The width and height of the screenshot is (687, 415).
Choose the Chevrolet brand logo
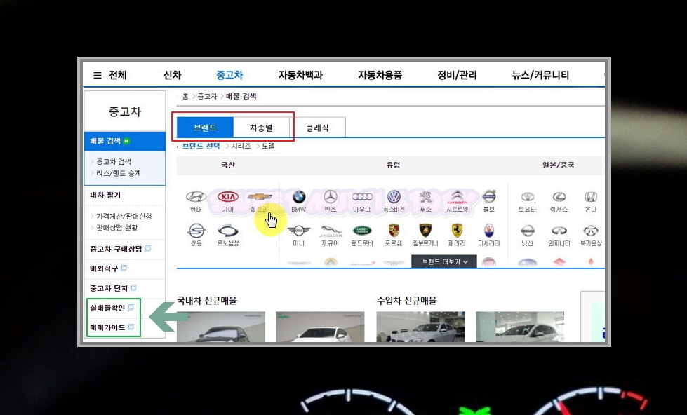point(260,197)
